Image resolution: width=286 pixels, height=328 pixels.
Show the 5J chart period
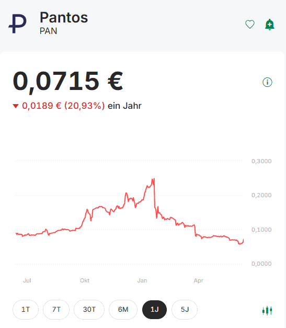pyautogui.click(x=185, y=309)
